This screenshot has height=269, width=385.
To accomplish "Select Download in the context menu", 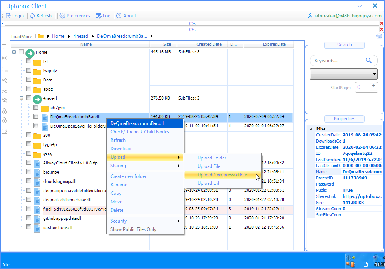I will tap(121, 149).
